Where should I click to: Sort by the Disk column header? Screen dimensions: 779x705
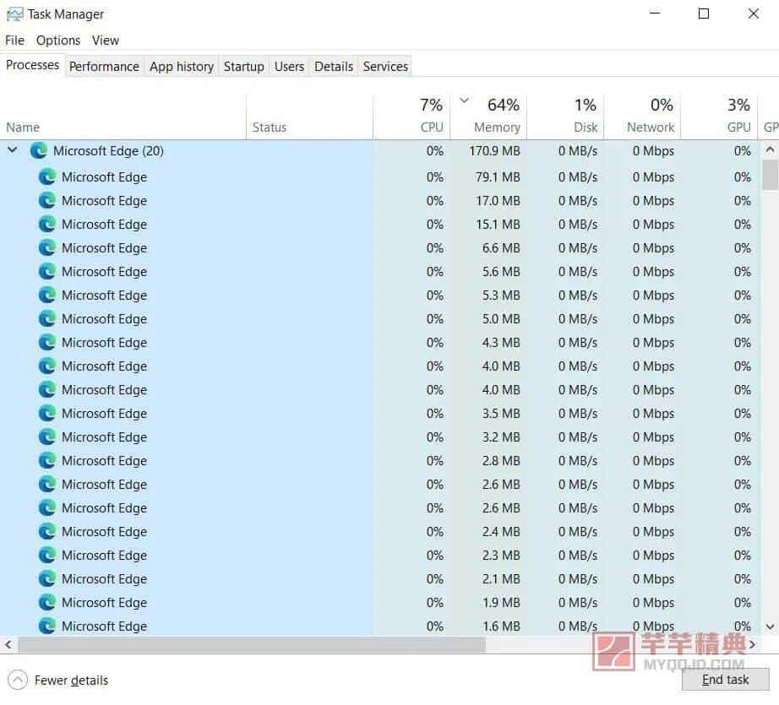click(x=565, y=117)
